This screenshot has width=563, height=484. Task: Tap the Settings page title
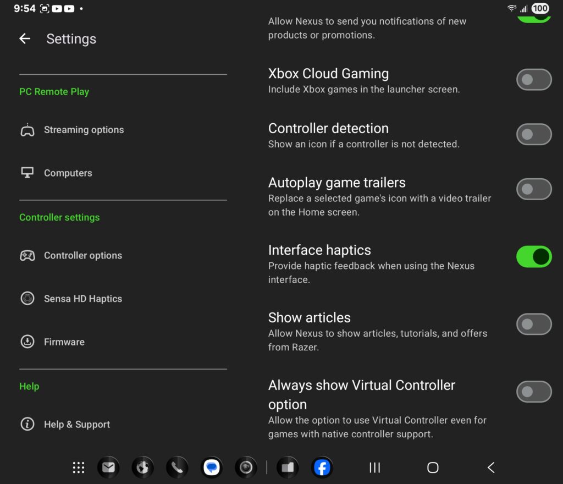(x=71, y=39)
